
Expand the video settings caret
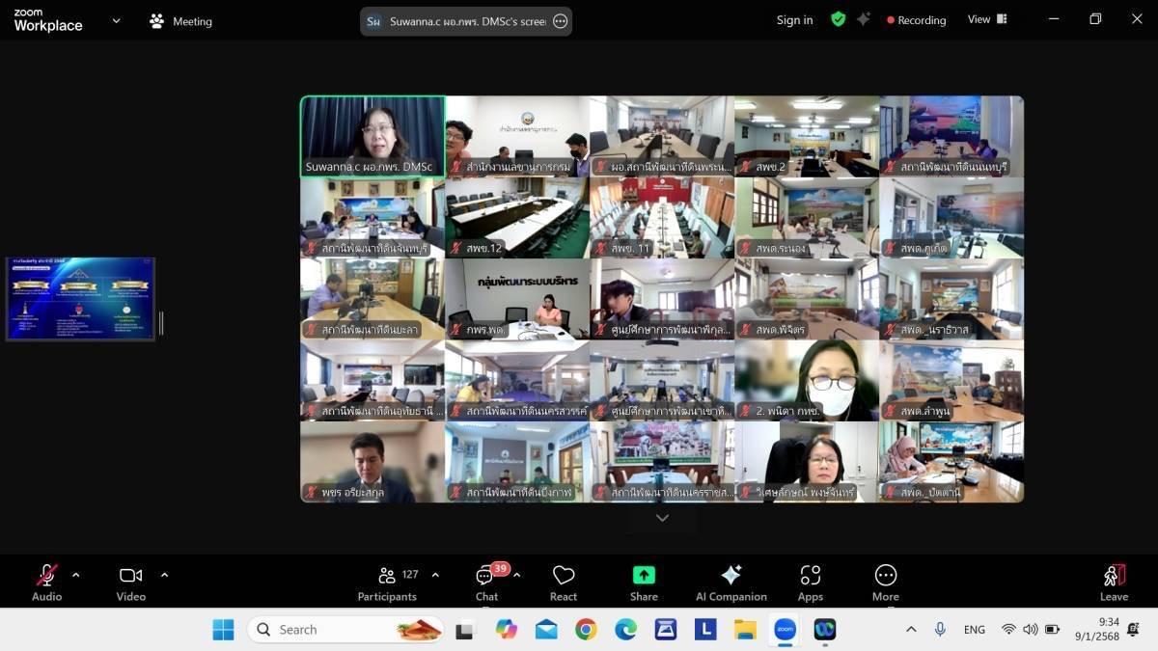pyautogui.click(x=164, y=575)
